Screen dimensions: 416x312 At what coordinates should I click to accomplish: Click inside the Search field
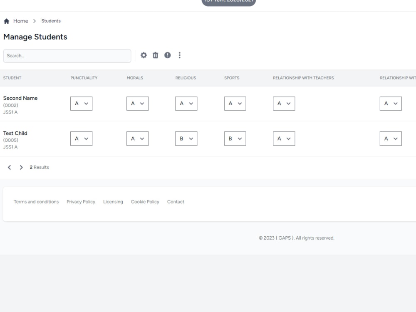67,55
